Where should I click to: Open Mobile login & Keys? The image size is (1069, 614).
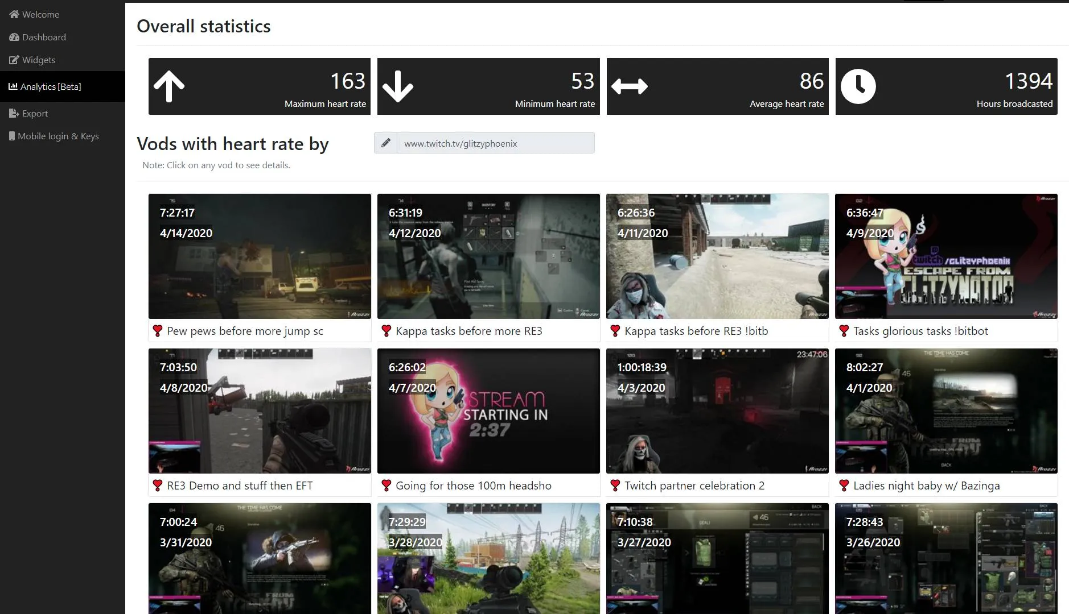[63, 136]
